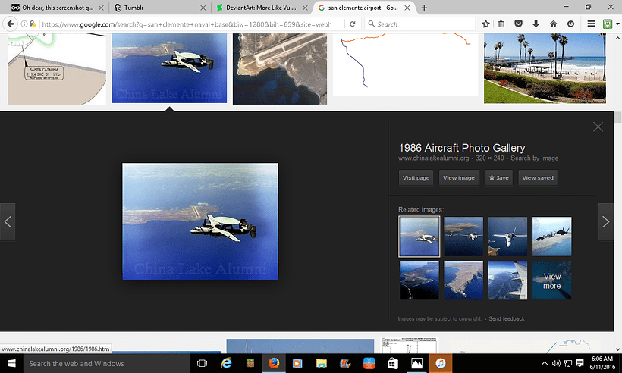This screenshot has height=373, width=622.
Task: Open the route line map thumbnail result
Action: pos(405,64)
